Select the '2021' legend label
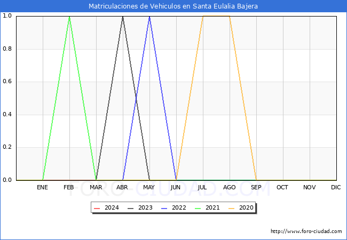This screenshot has width=347, height=240. pos(212,208)
